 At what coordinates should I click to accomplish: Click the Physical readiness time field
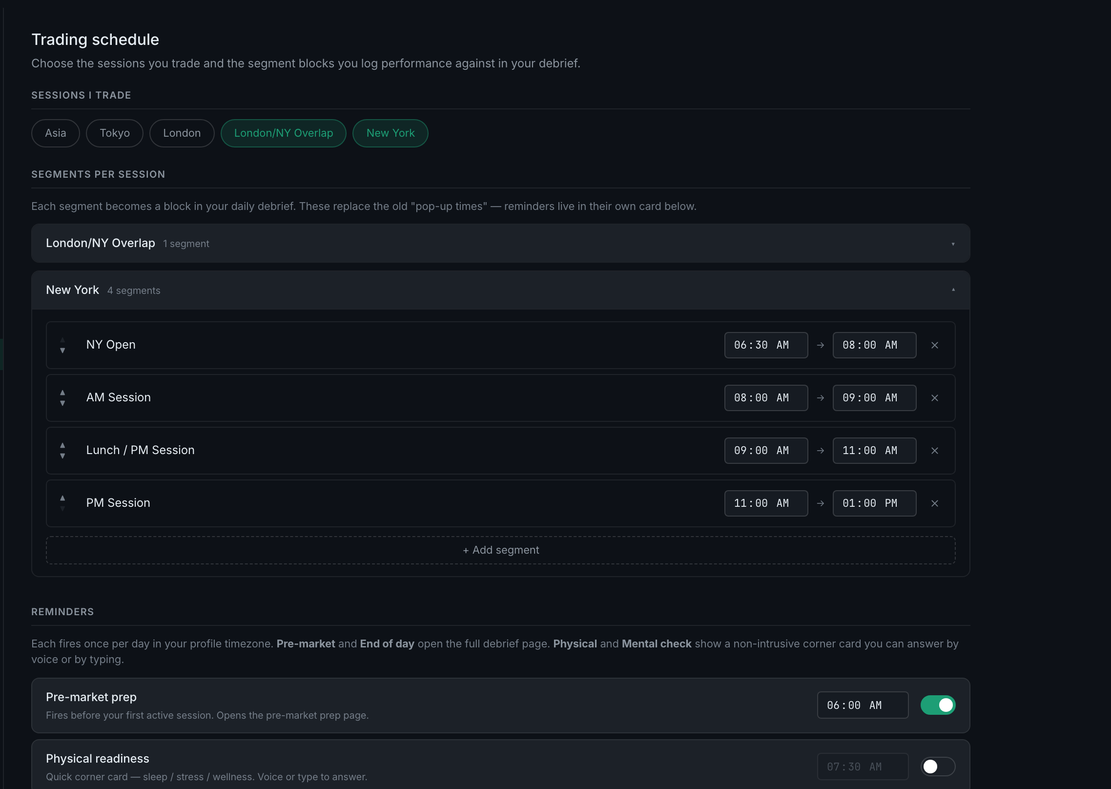coord(863,767)
